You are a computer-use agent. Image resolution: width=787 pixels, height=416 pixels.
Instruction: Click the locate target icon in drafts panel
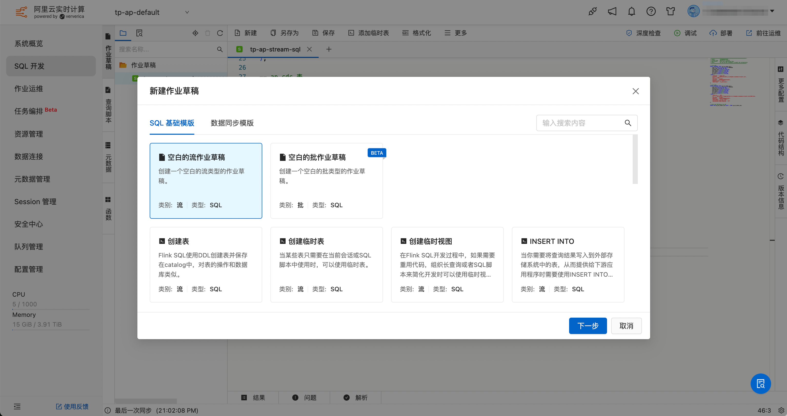[x=195, y=33]
